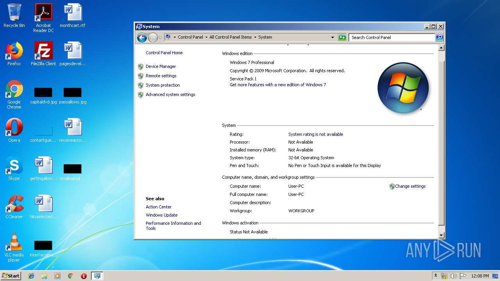Open Performance Information and Tools link

173,226
